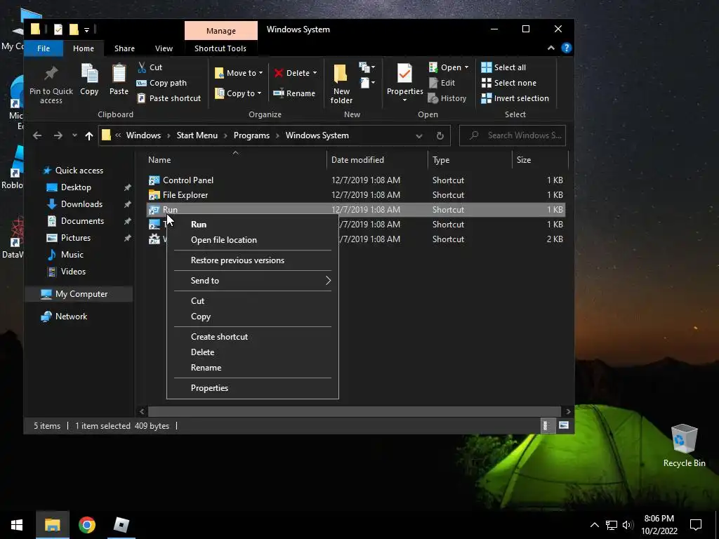
Task: Open the notification center icon
Action: tap(696, 525)
